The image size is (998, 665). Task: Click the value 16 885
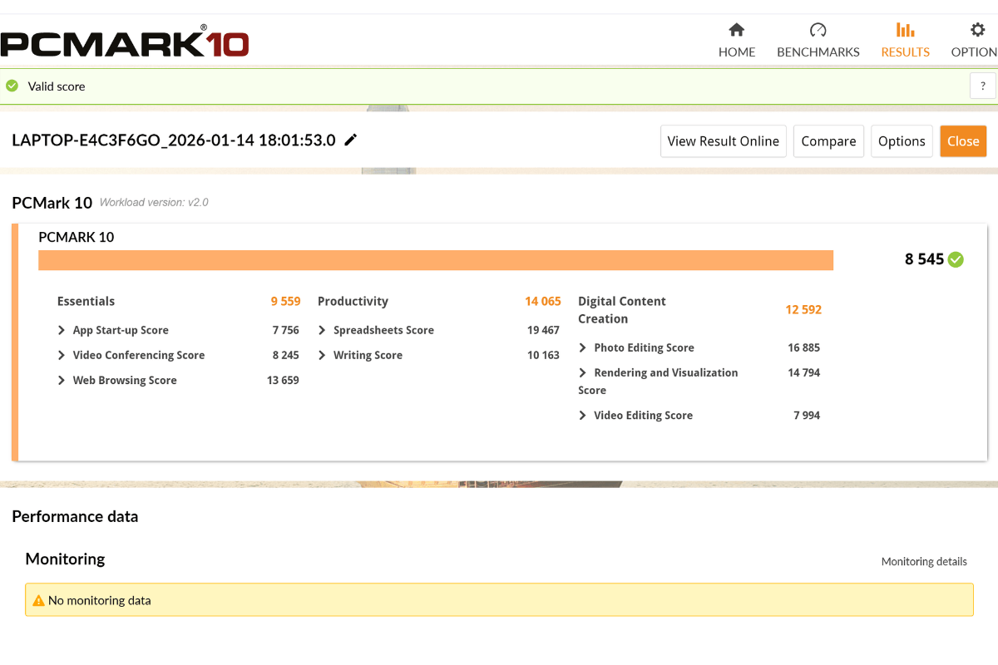click(x=804, y=347)
